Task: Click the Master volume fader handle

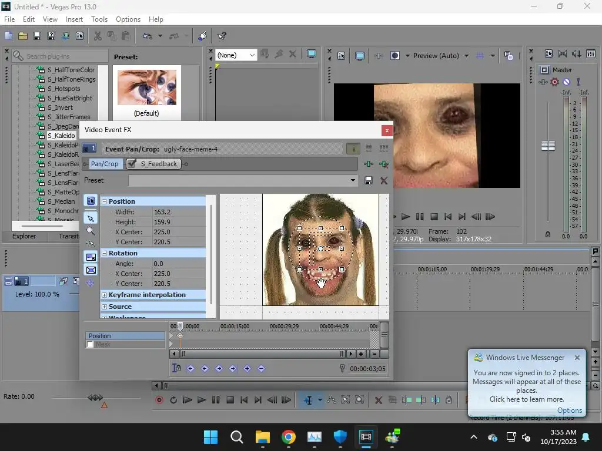Action: pyautogui.click(x=548, y=146)
